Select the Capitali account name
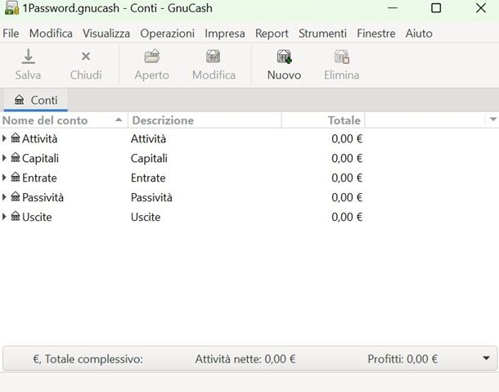Image resolution: width=499 pixels, height=392 pixels. pos(40,158)
